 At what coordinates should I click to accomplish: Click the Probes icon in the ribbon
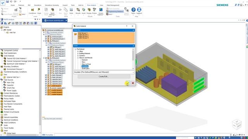point(95,10)
